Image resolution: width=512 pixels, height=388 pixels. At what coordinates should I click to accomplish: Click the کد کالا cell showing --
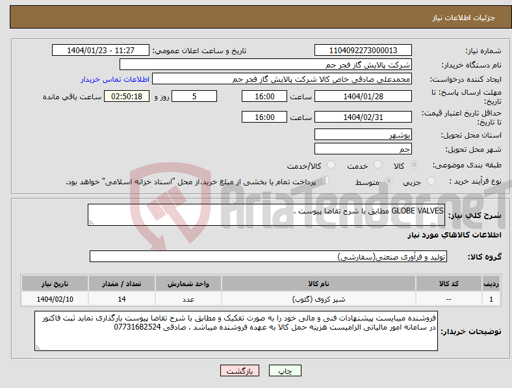(x=449, y=299)
